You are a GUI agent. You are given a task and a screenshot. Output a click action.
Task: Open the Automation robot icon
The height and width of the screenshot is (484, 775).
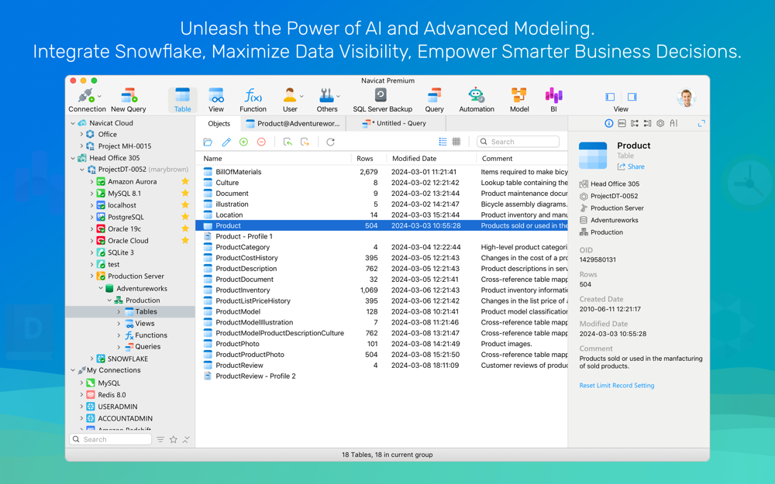[x=477, y=100]
